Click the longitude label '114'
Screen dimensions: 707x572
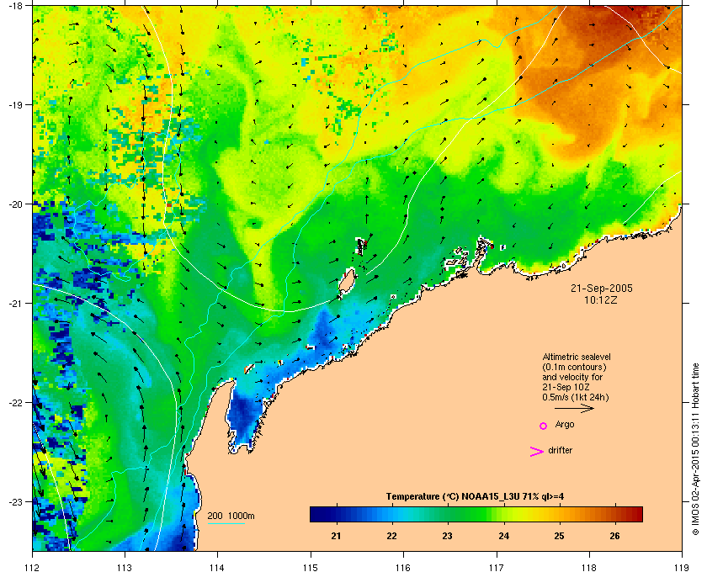tap(217, 567)
